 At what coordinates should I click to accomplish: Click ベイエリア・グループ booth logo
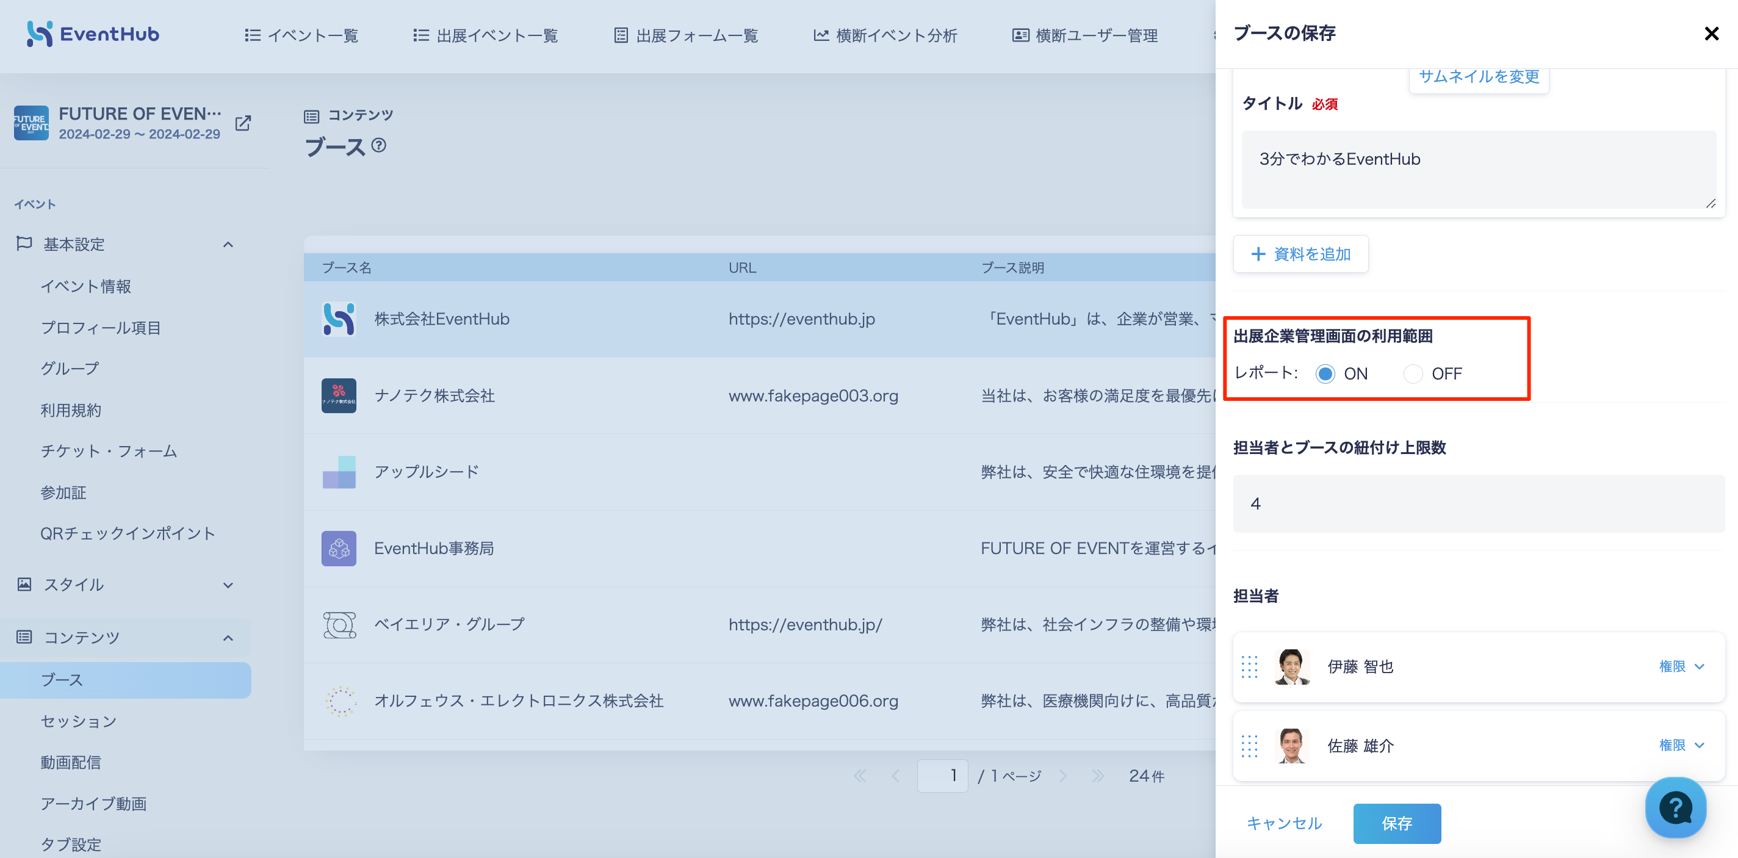(x=339, y=625)
